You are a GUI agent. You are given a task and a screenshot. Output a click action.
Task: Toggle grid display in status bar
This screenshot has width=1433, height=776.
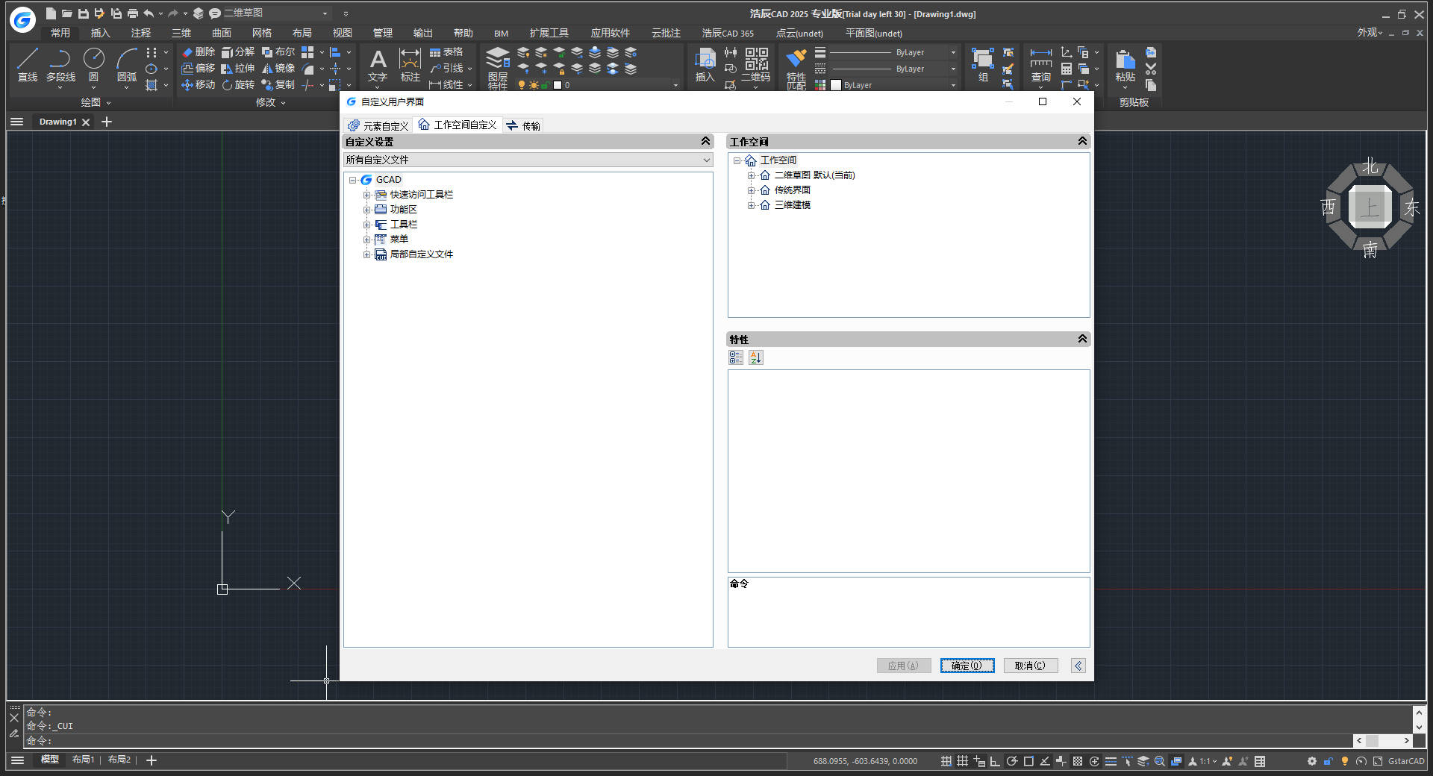[x=962, y=761]
